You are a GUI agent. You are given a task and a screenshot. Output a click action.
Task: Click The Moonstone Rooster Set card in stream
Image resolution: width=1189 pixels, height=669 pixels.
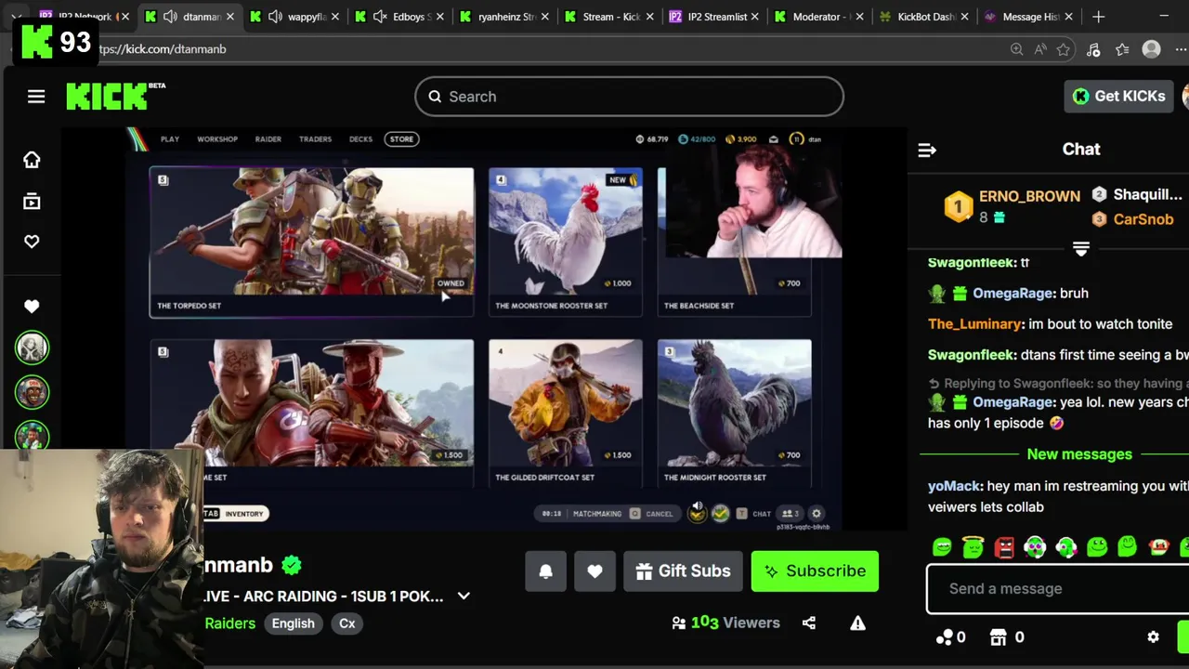pos(566,242)
